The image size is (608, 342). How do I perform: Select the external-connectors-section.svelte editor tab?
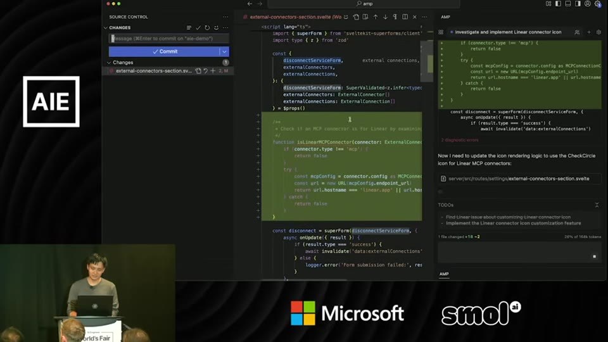(x=293, y=17)
